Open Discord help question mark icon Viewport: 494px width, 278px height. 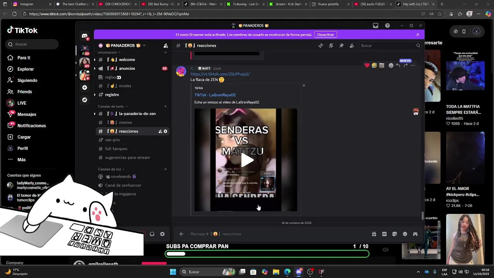point(387,25)
